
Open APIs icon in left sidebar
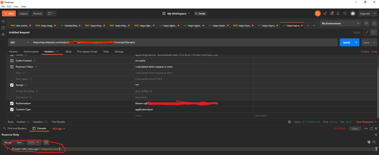pos(3,34)
